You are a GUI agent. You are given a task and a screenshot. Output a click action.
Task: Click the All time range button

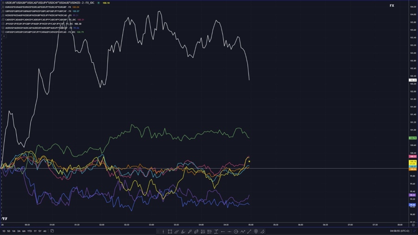click(x=45, y=231)
